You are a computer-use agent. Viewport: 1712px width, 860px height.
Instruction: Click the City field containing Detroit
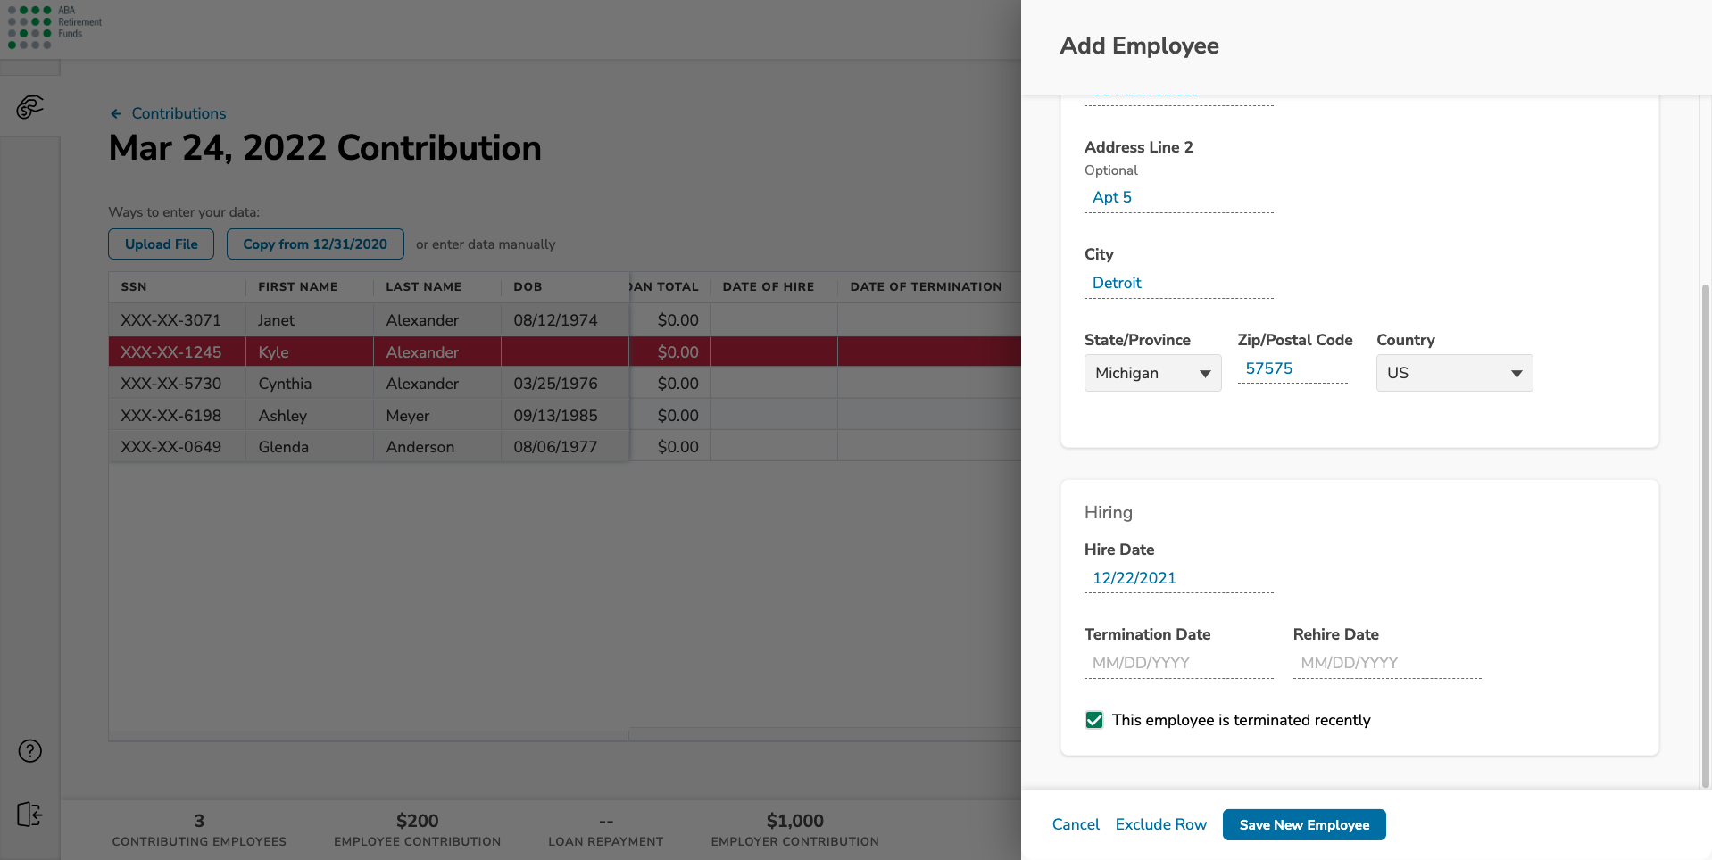tap(1178, 283)
